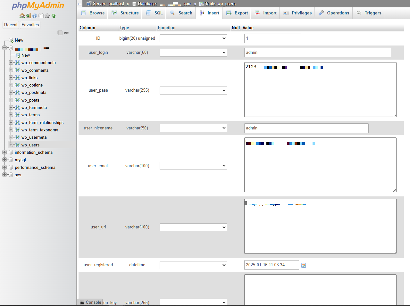Click the user_nicename value field

point(306,128)
